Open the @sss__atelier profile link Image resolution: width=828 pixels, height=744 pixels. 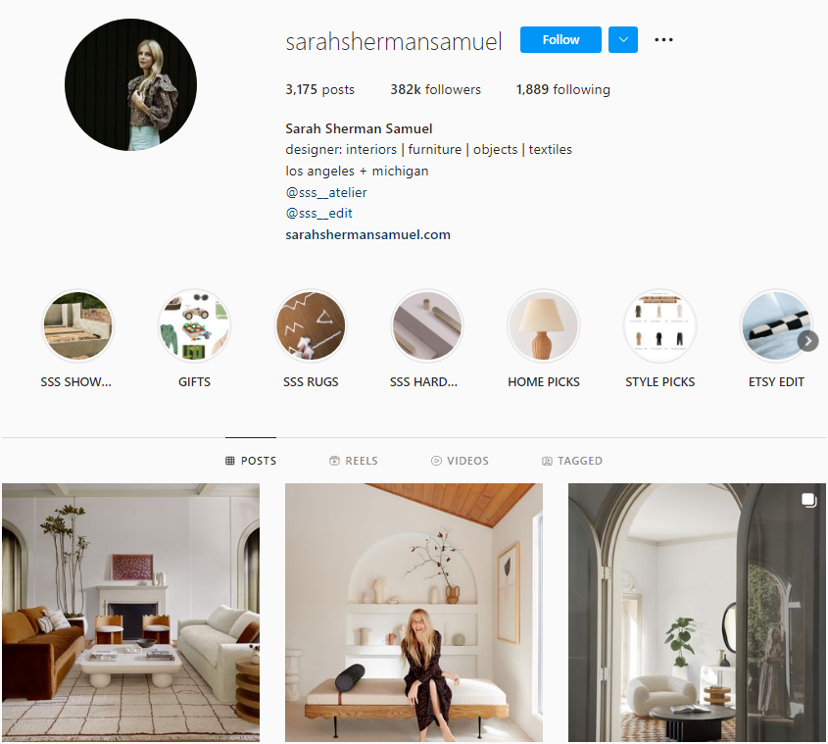pos(326,192)
